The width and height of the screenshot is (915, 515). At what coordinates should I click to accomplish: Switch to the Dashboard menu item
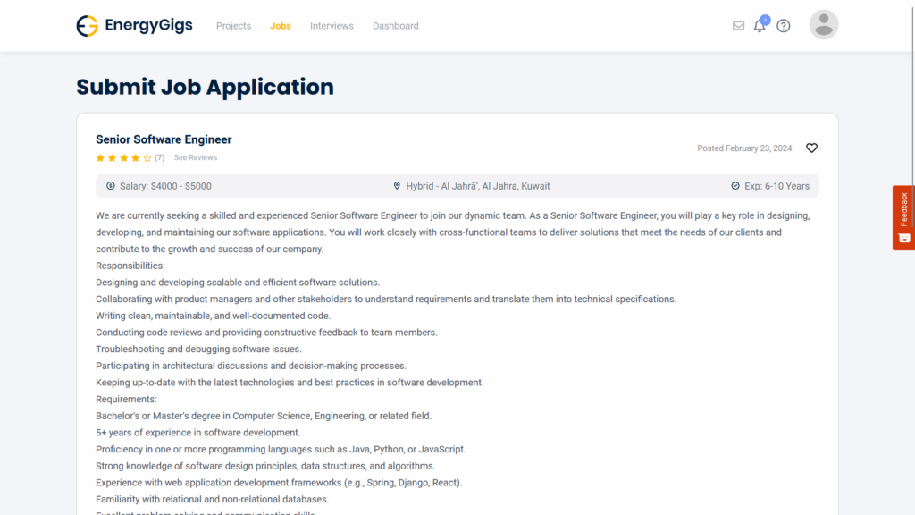click(x=396, y=26)
